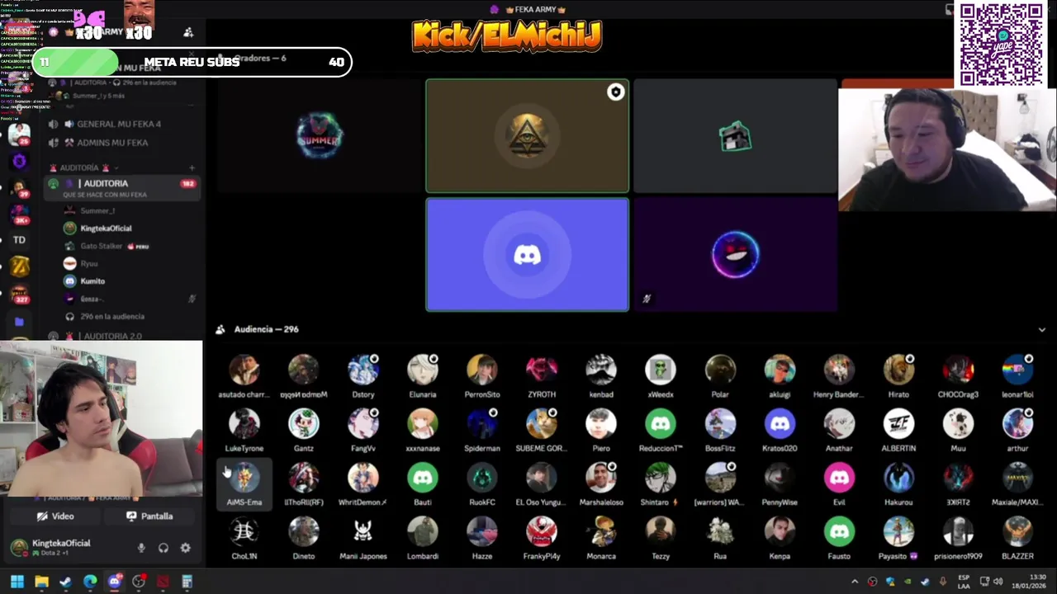The height and width of the screenshot is (594, 1057).
Task: Click Ryuu in the channel speaker list
Action: pyautogui.click(x=89, y=264)
